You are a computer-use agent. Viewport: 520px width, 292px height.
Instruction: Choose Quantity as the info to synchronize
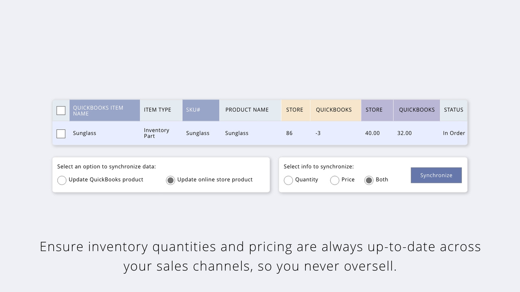coord(288,180)
